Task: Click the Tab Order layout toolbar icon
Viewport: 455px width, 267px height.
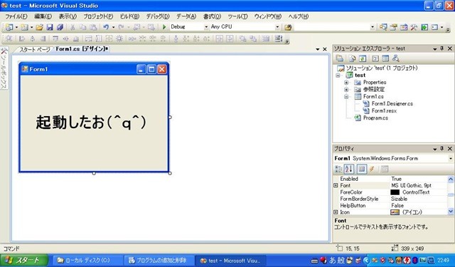Action: (278, 38)
